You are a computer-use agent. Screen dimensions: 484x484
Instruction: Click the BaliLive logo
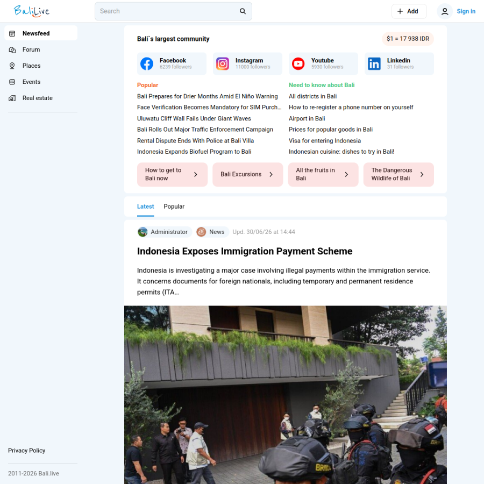click(x=32, y=11)
